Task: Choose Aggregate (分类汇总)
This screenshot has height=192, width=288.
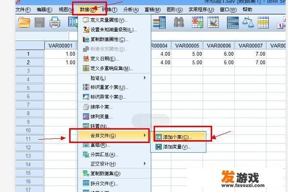Action: click(114, 155)
